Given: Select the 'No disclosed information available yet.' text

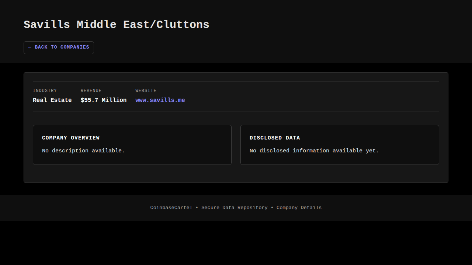Looking at the screenshot, I should [x=314, y=151].
